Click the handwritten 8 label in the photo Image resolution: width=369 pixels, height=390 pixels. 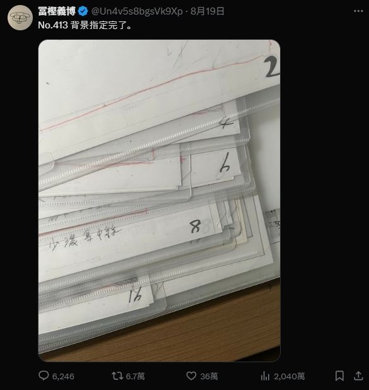click(196, 227)
